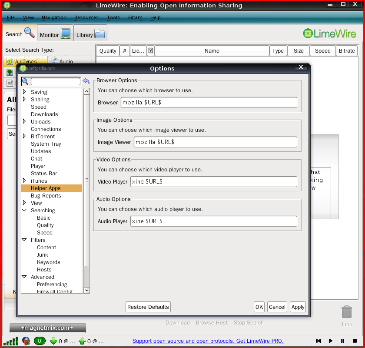Click OK in Options dialog
Viewport: 365px width, 348px height.
click(259, 307)
